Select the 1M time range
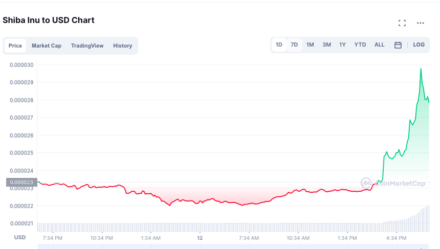The width and height of the screenshot is (440, 249). point(310,44)
